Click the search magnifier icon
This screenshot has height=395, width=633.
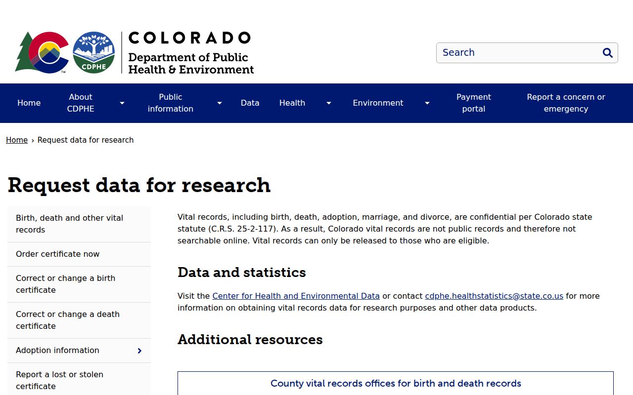(607, 53)
